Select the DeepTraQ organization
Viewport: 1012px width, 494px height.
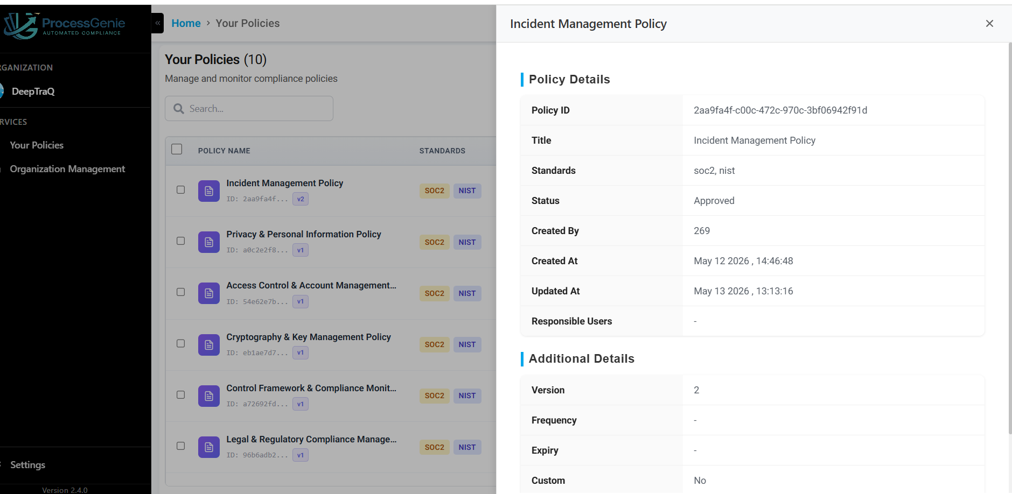33,91
